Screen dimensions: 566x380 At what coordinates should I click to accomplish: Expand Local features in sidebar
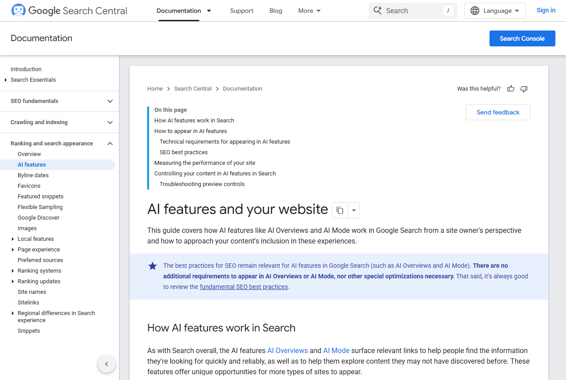(x=13, y=239)
